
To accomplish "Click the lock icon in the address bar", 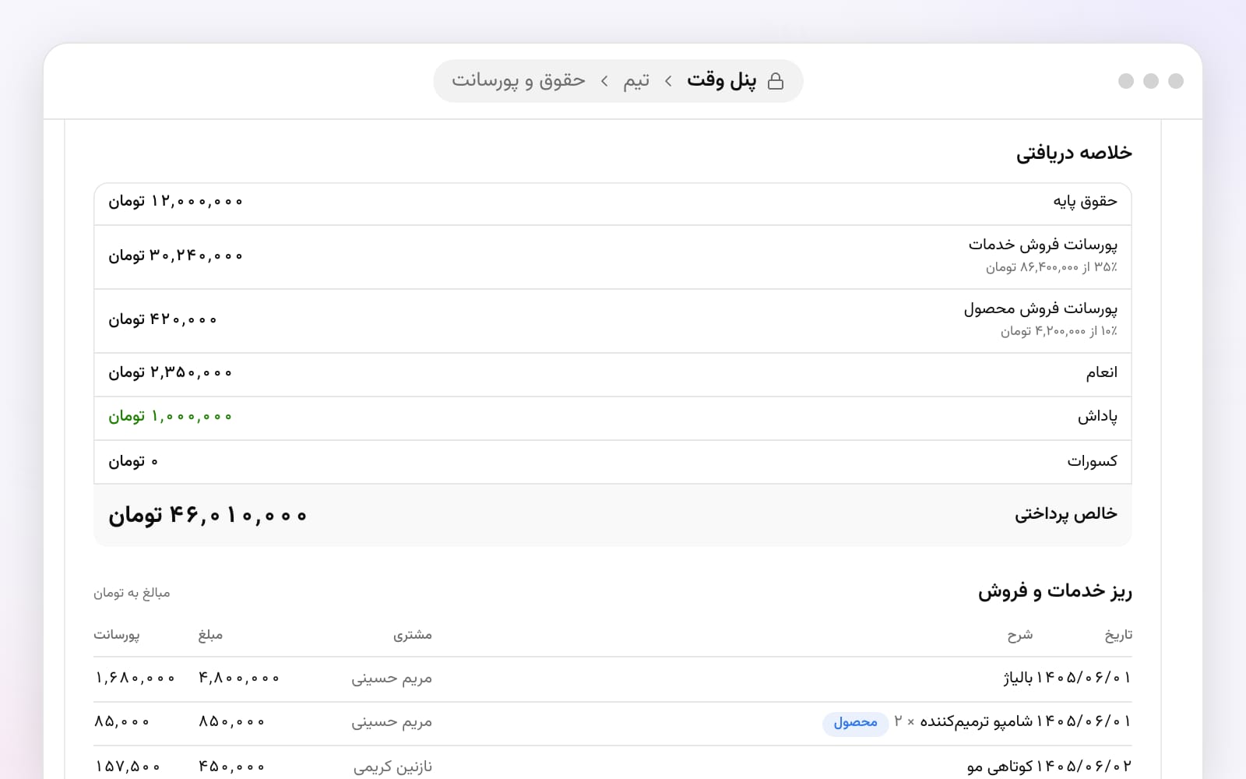I will (x=776, y=81).
